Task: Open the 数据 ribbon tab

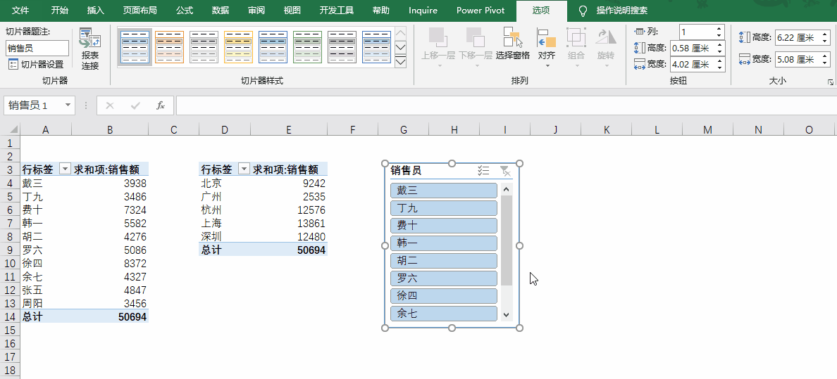Action: click(x=221, y=10)
